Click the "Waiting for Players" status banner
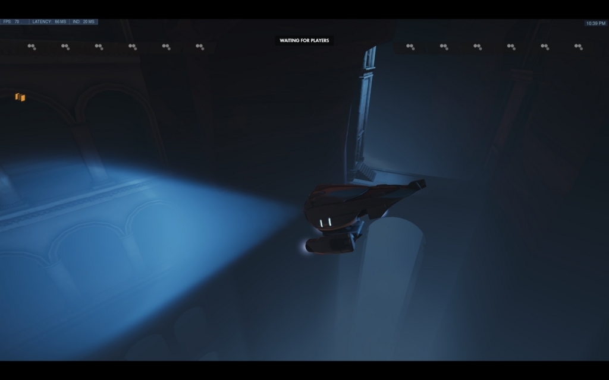 (304, 40)
